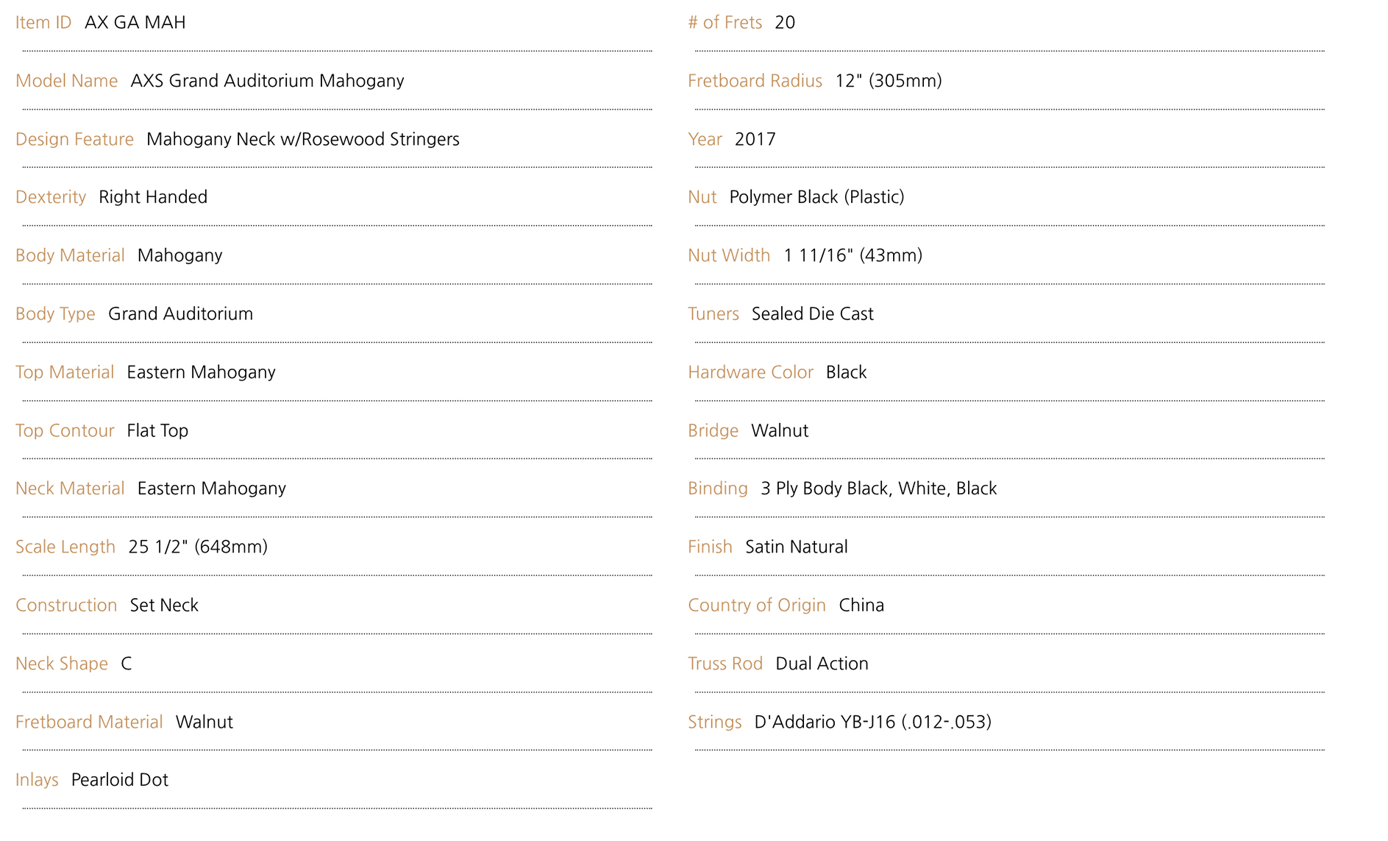Click the Hardware Color label
Image resolution: width=1388 pixels, height=841 pixels.
pyautogui.click(x=750, y=372)
